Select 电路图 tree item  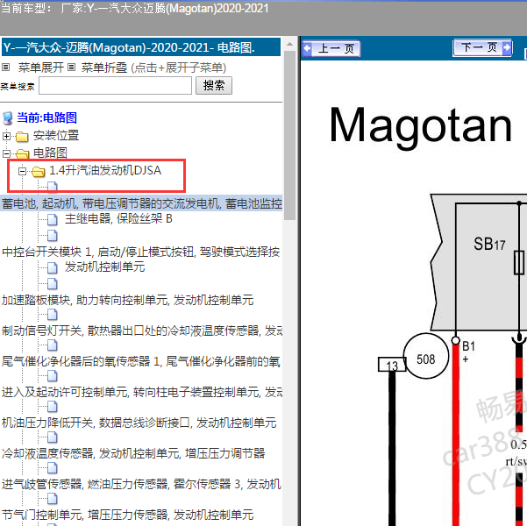pos(50,153)
